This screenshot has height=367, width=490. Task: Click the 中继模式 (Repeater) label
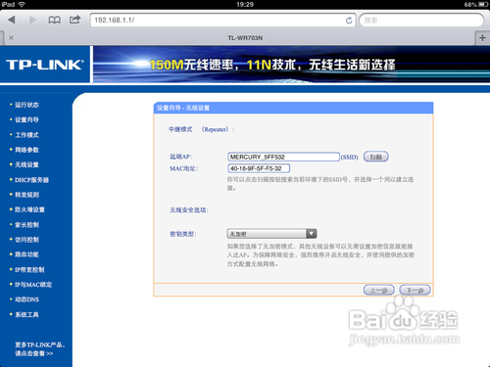coord(202,129)
